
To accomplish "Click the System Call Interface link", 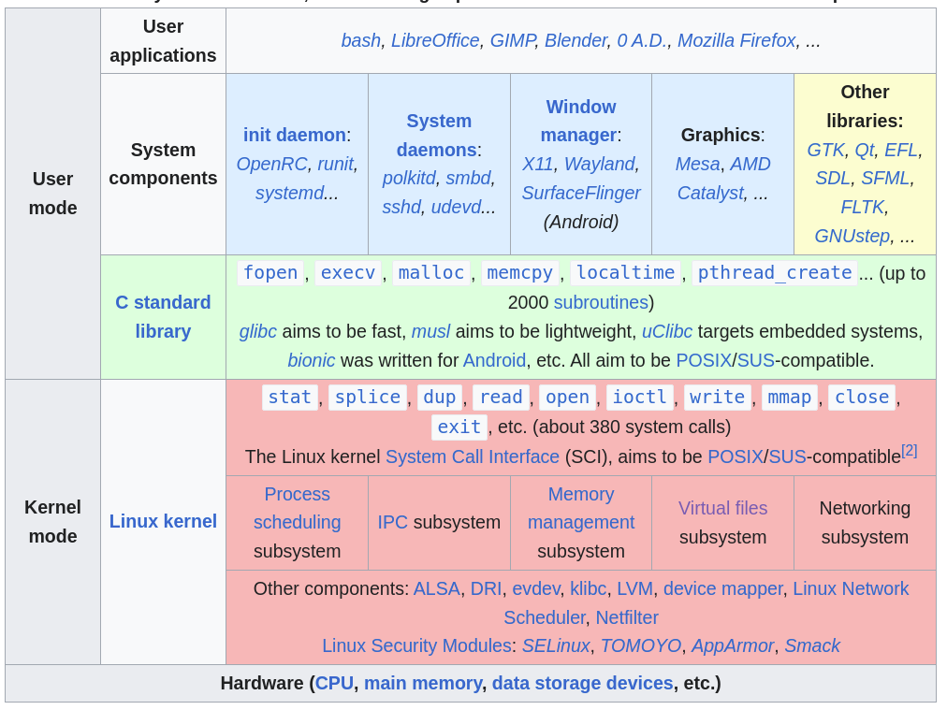I will click(472, 456).
